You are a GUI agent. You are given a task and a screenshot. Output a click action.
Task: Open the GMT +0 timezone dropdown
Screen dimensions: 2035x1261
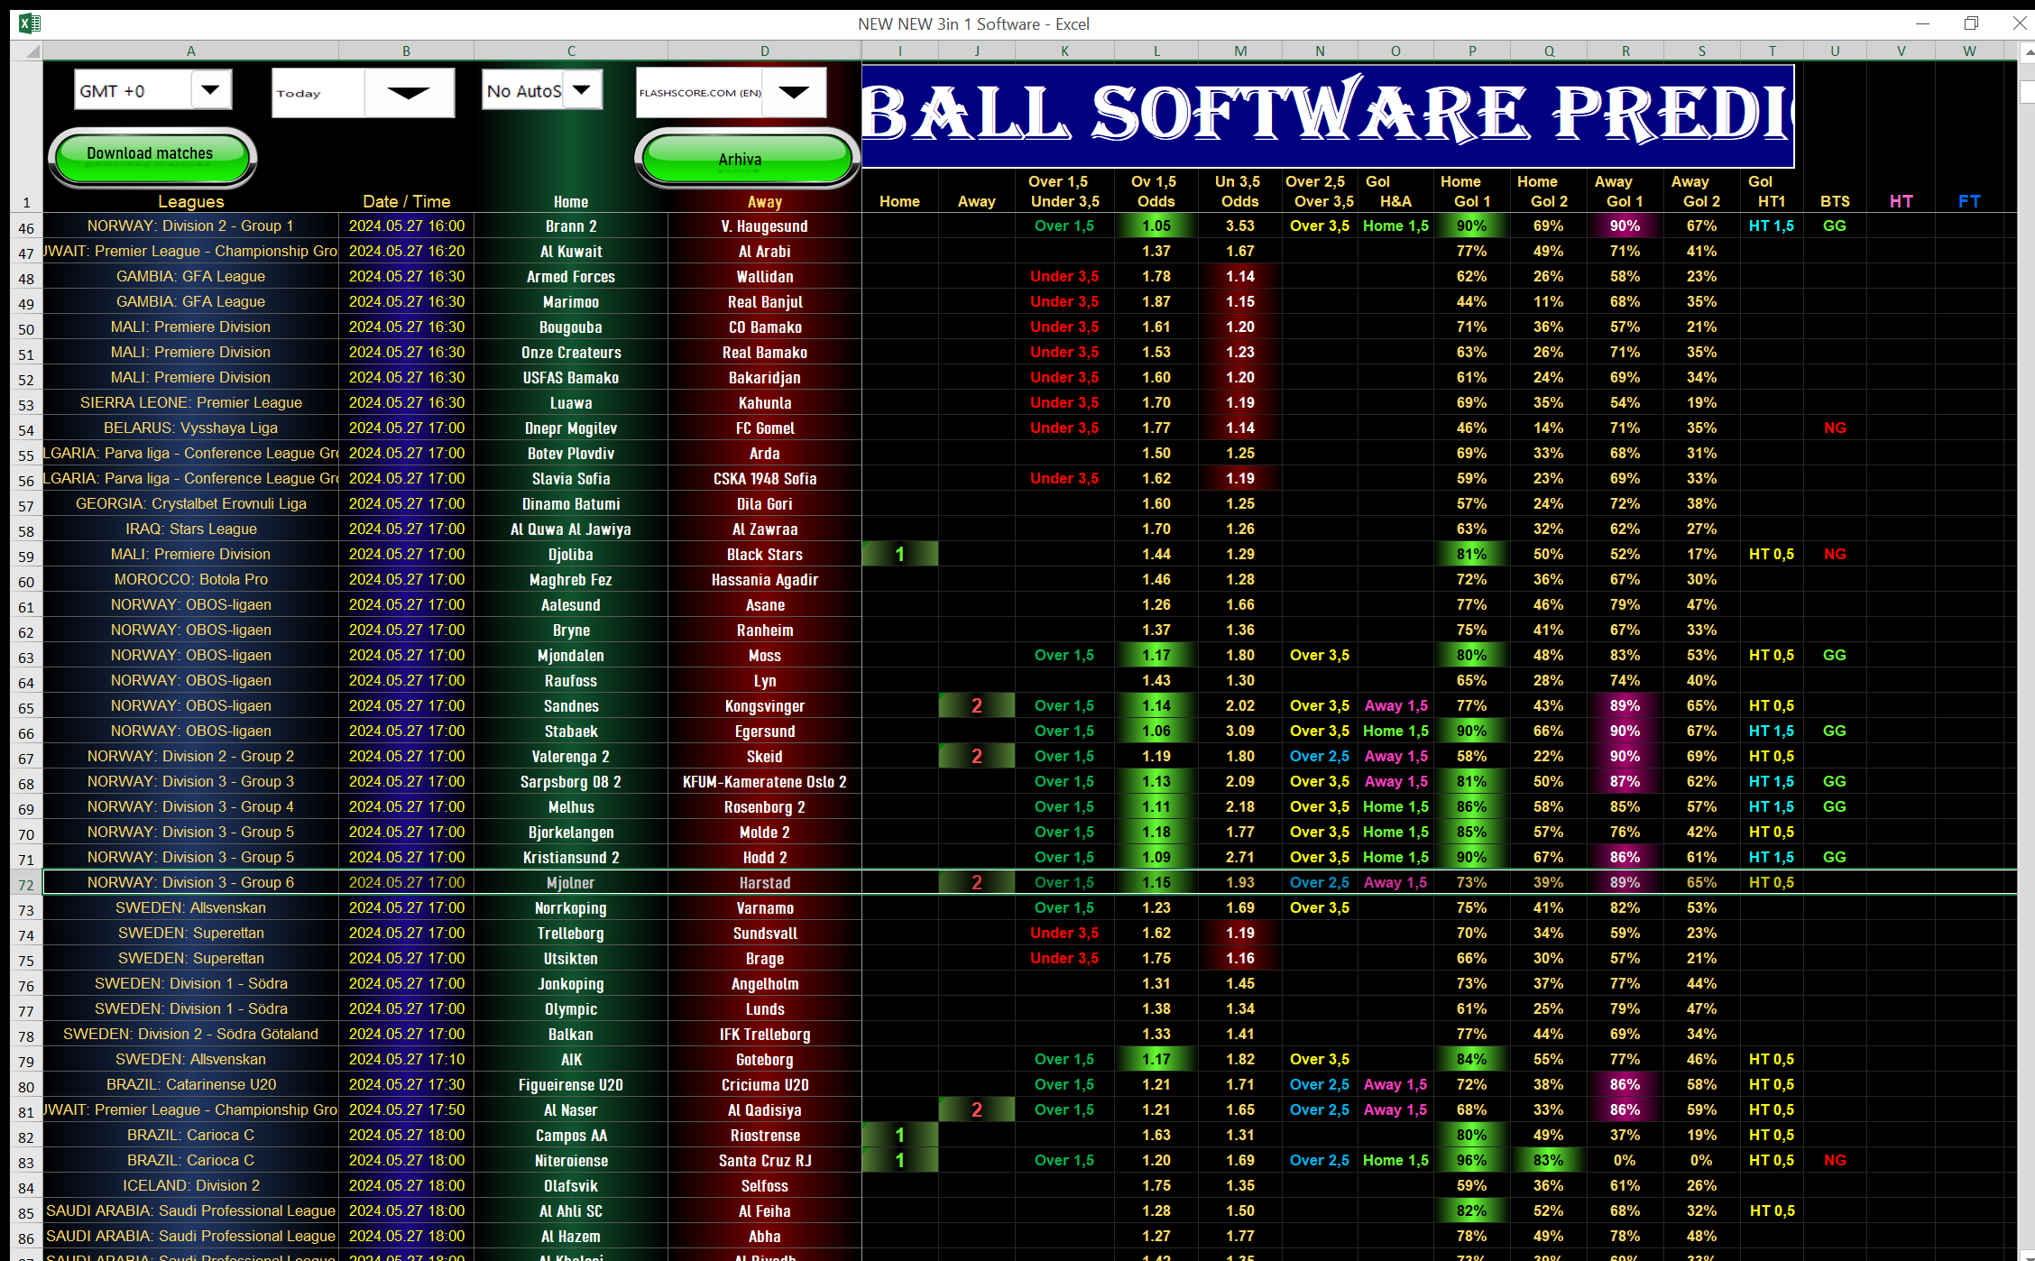211,89
